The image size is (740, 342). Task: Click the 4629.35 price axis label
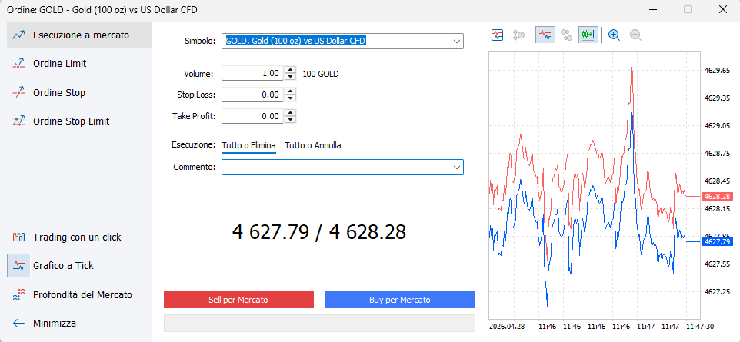tap(718, 98)
